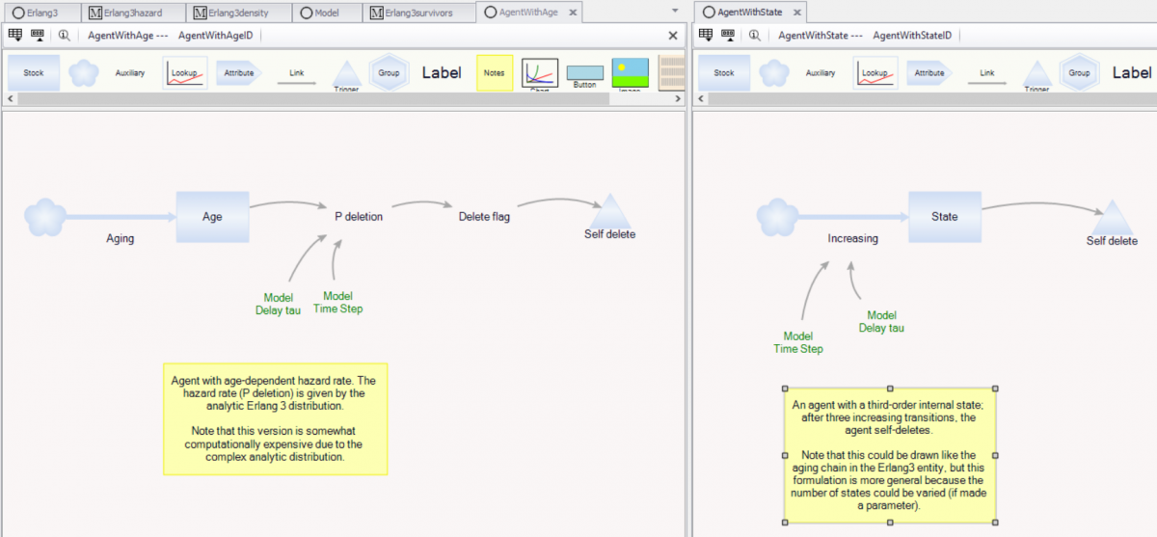Click the inspect magnifier icon in AgentWithAge toolbar
This screenshot has width=1157, height=537.
(65, 35)
